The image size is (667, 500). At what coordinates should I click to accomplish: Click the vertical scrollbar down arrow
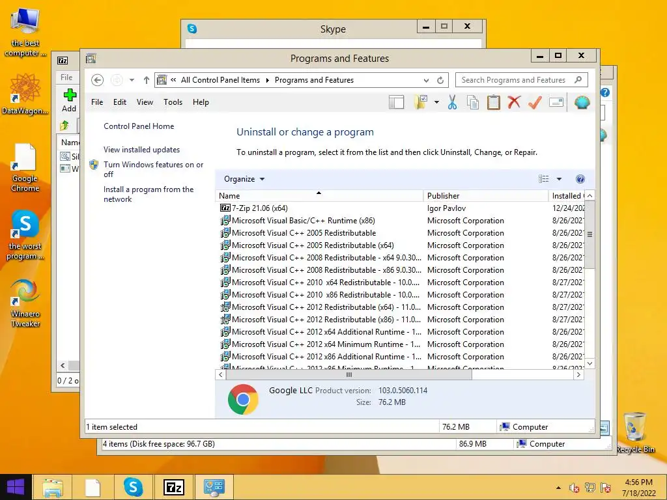click(589, 363)
